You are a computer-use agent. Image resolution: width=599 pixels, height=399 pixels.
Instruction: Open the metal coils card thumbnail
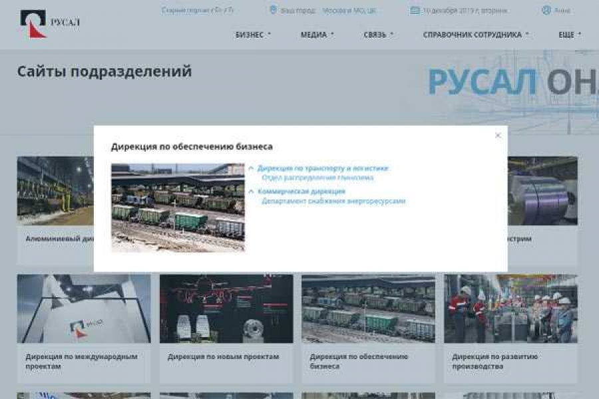(543, 191)
